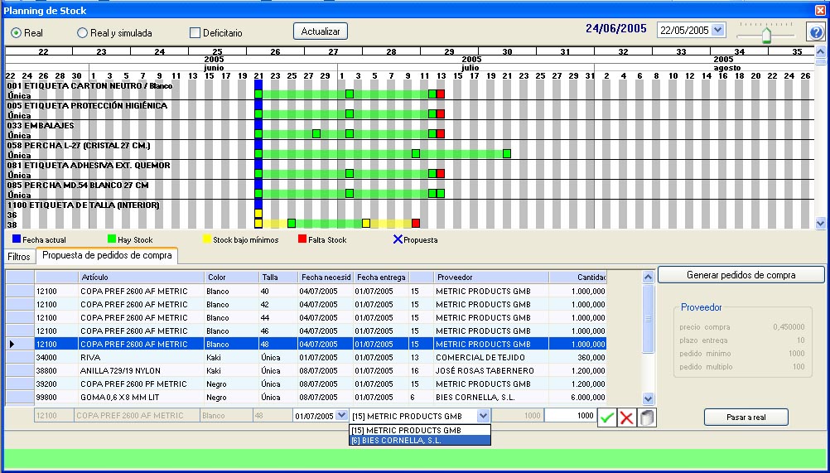Select the Real radio button

coord(17,33)
